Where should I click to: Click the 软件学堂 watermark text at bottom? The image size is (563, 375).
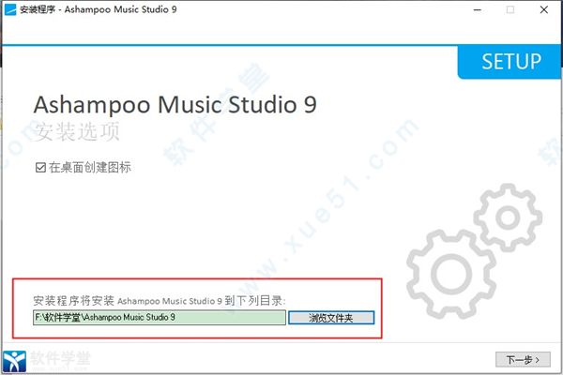[x=60, y=358]
